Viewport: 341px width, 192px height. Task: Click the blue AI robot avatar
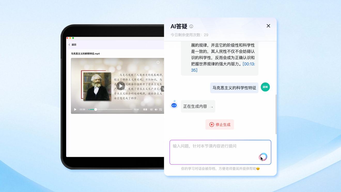coord(174,105)
